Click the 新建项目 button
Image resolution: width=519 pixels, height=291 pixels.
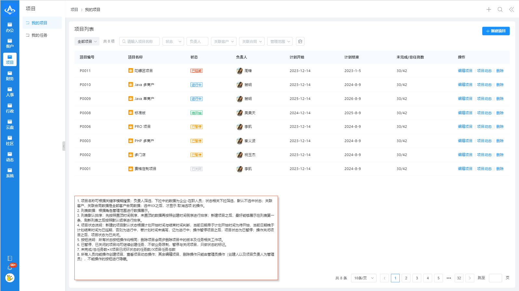(496, 31)
